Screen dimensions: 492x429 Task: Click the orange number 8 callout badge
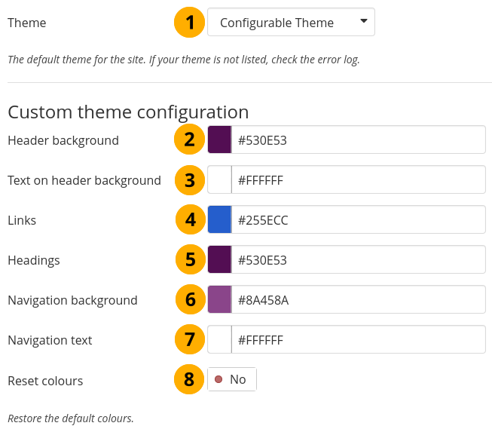190,380
